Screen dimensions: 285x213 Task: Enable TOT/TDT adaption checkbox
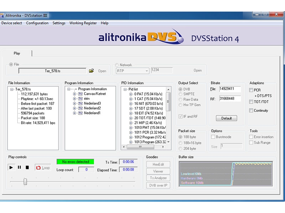[x=251, y=102]
